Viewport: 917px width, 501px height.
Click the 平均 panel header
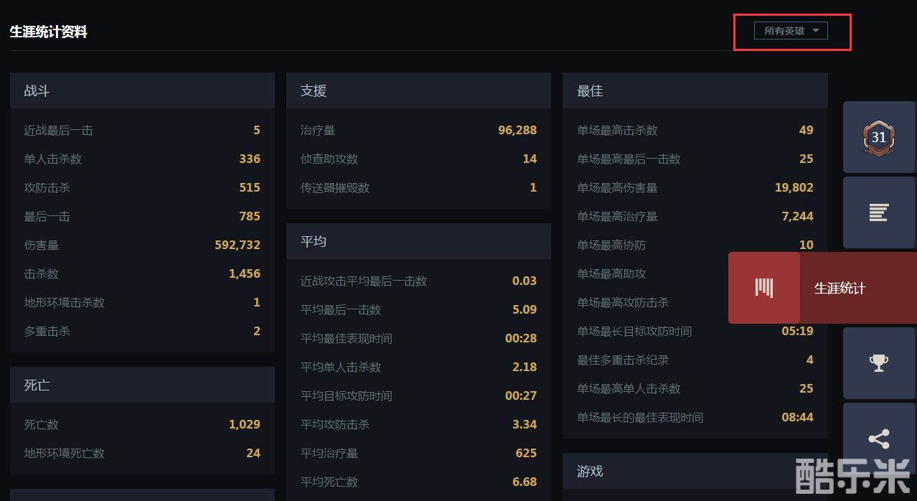pos(418,242)
